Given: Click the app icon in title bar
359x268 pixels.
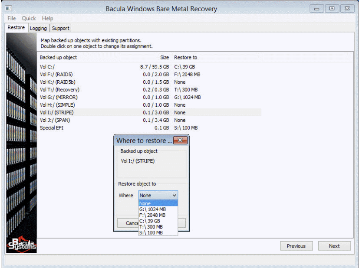Looking at the screenshot, I should pyautogui.click(x=9, y=9).
